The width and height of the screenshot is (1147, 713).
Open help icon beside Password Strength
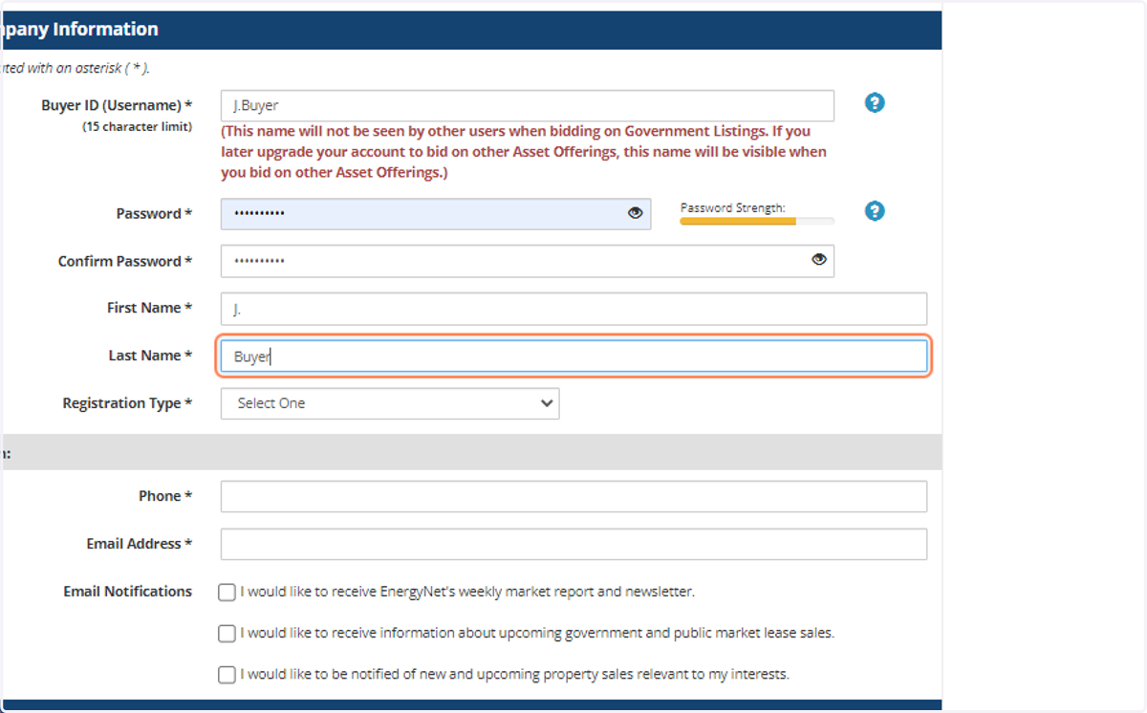[875, 211]
